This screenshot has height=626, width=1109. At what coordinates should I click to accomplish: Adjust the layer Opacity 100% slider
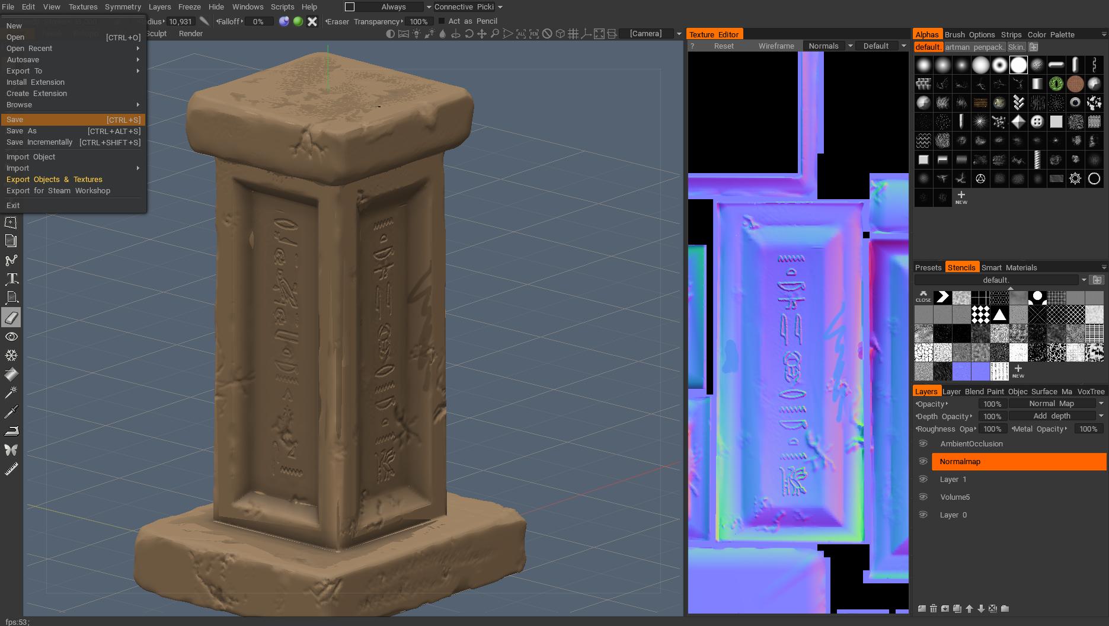point(992,404)
